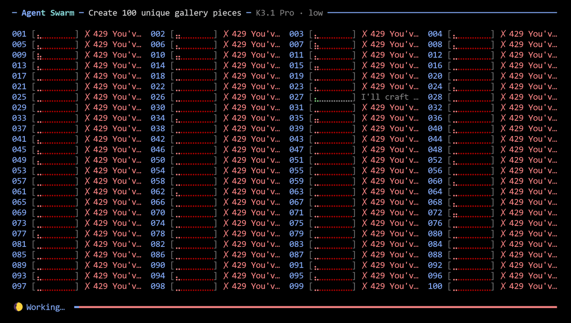
Task: Click the red X icon for agent 091
Action: [x=364, y=265]
